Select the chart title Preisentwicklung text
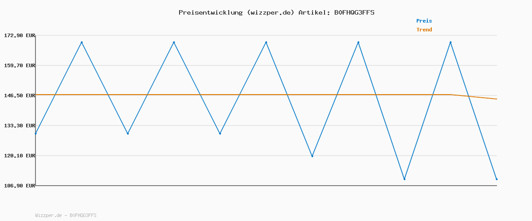The image size is (532, 221). click(276, 12)
